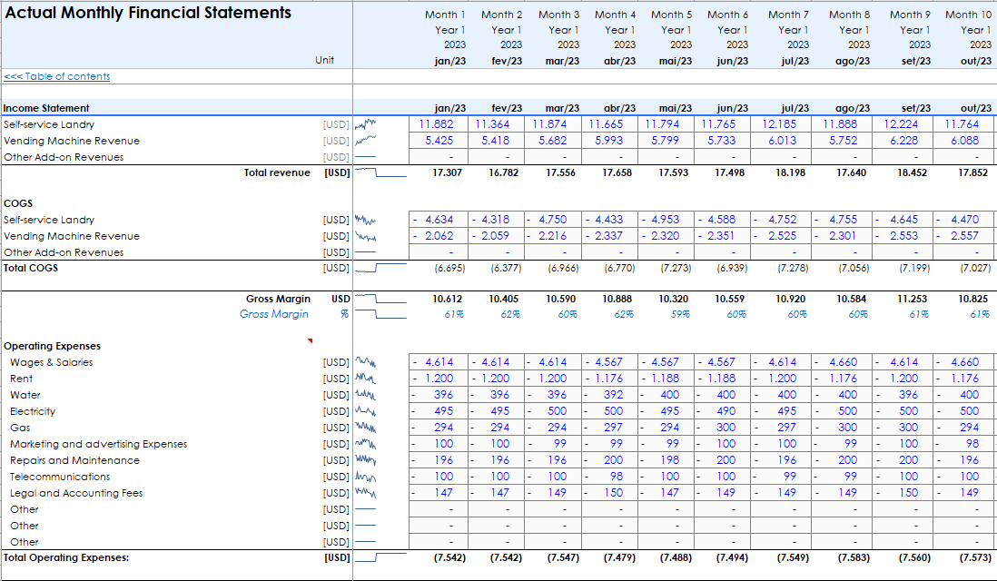The width and height of the screenshot is (997, 581).
Task: Click the Total revenue value 18.198 for jul/23
Action: click(x=790, y=172)
